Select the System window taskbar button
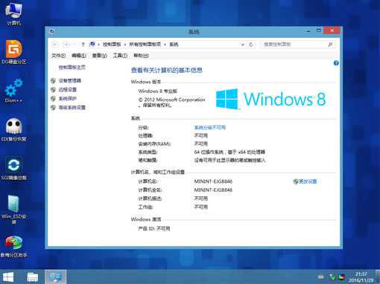This screenshot has width=380, height=284. coord(55,277)
